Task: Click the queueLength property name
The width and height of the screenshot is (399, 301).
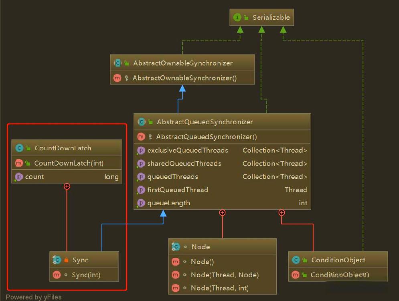Action: [169, 203]
